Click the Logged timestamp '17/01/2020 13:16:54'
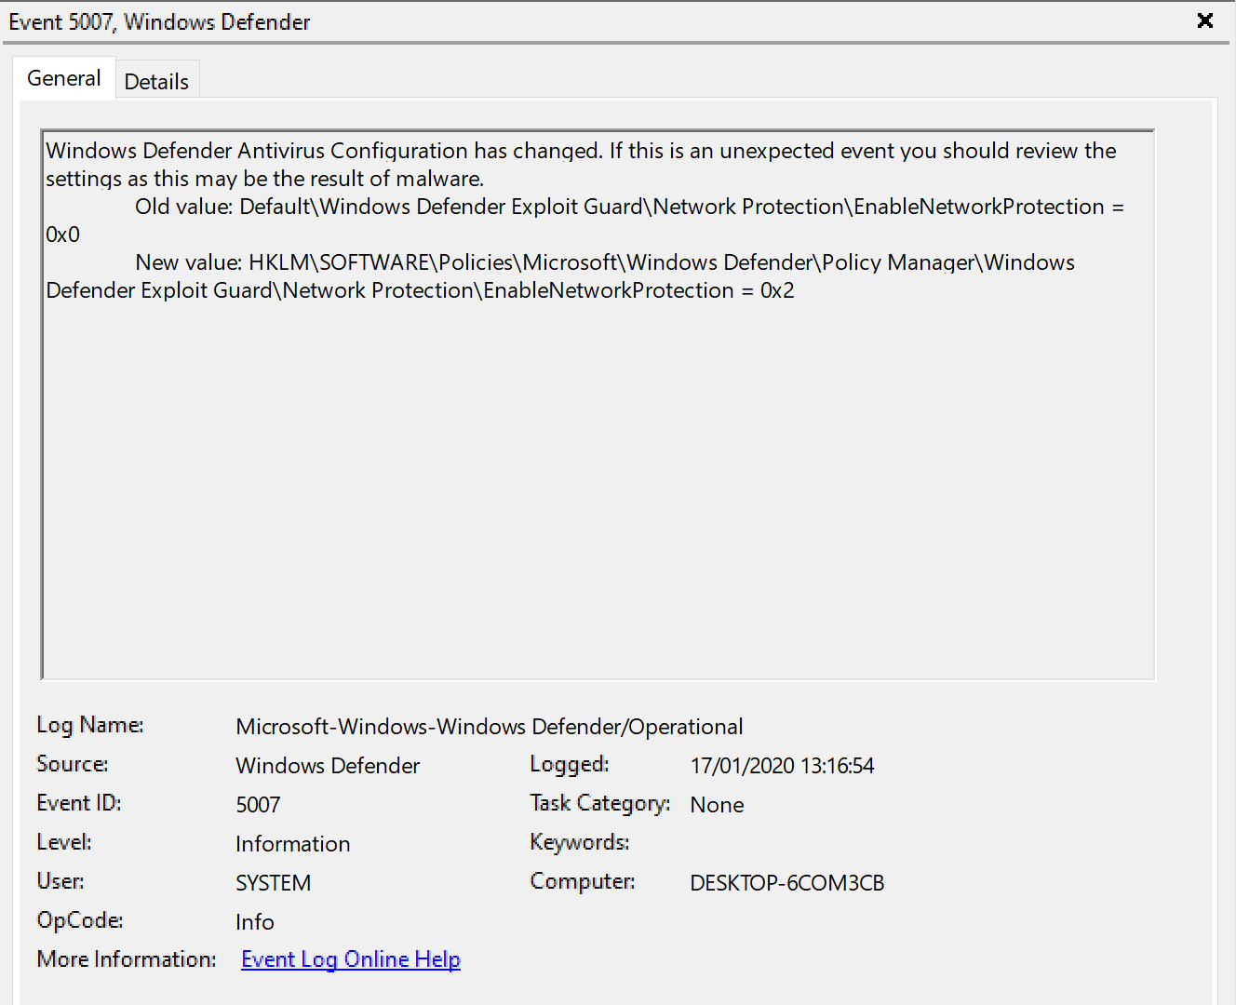The height and width of the screenshot is (1005, 1236). point(782,766)
